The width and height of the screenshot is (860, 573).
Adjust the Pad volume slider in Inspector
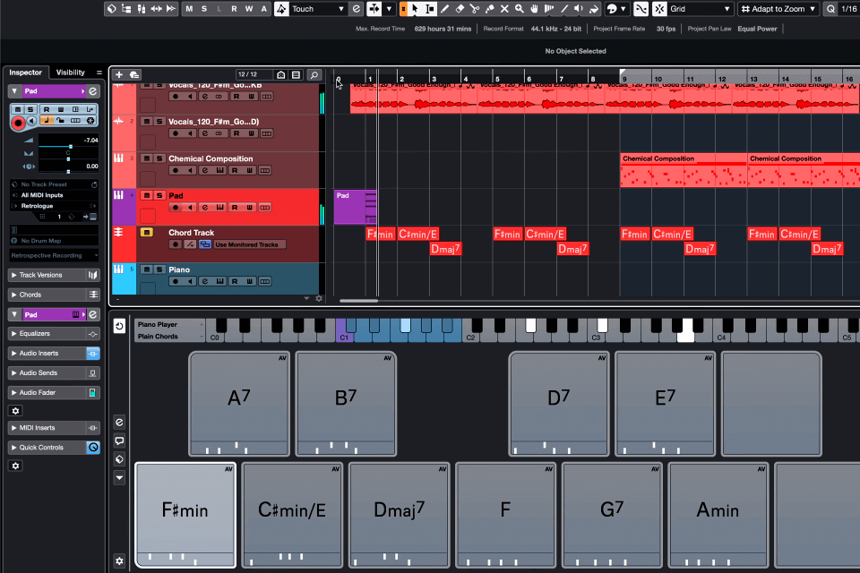tap(69, 147)
